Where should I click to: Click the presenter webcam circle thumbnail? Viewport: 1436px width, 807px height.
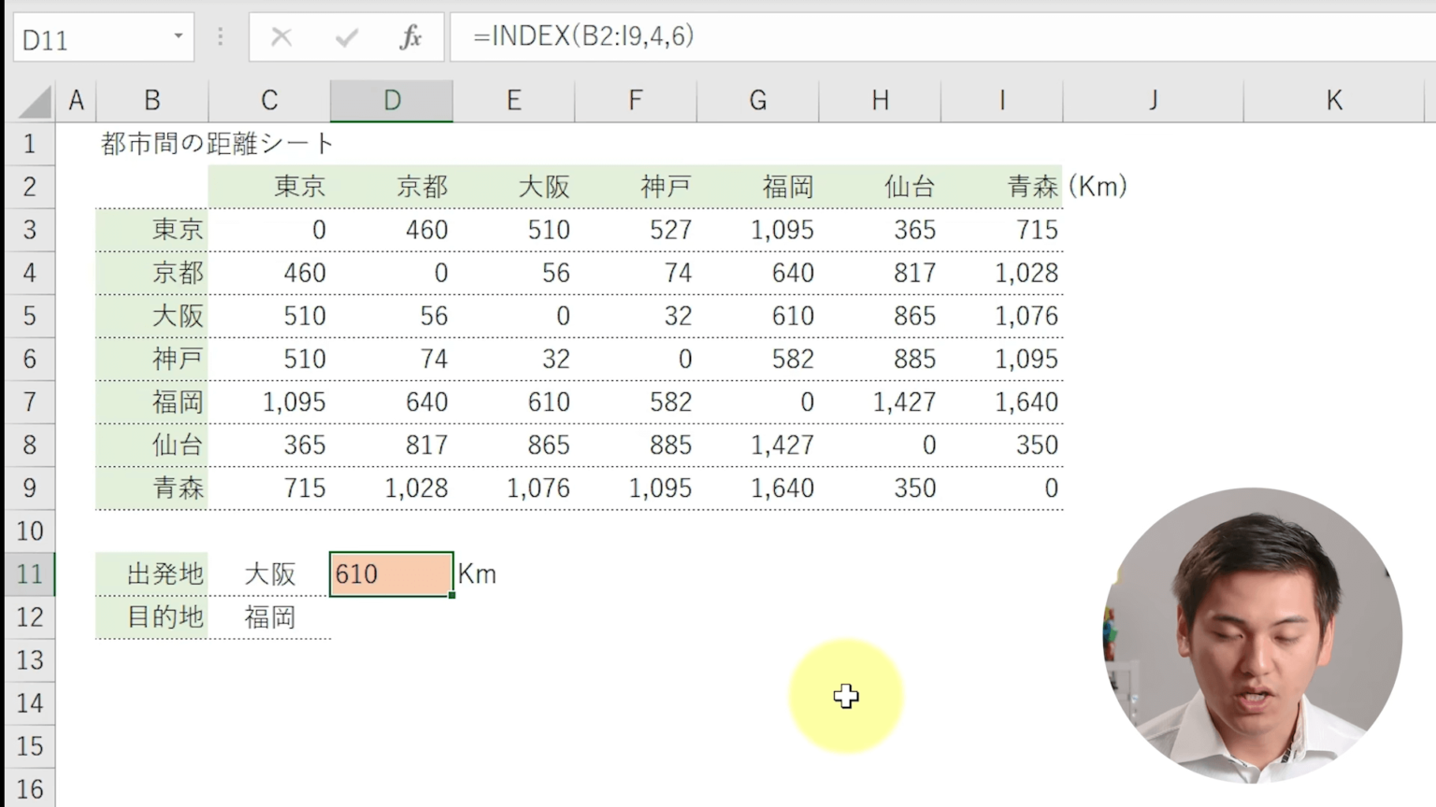pyautogui.click(x=1253, y=635)
